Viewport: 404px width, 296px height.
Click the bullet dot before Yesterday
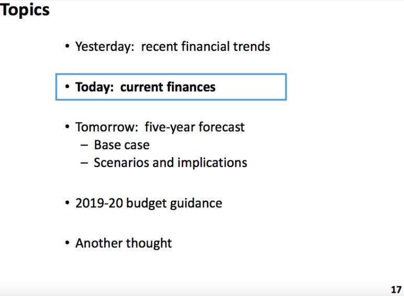pos(67,47)
